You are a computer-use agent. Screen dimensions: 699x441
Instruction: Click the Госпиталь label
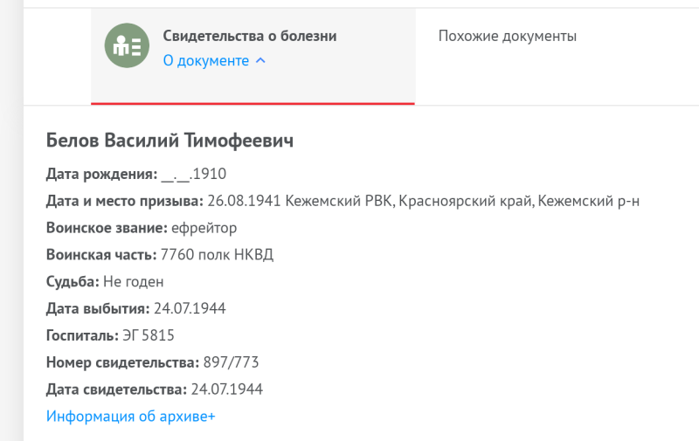click(82, 335)
